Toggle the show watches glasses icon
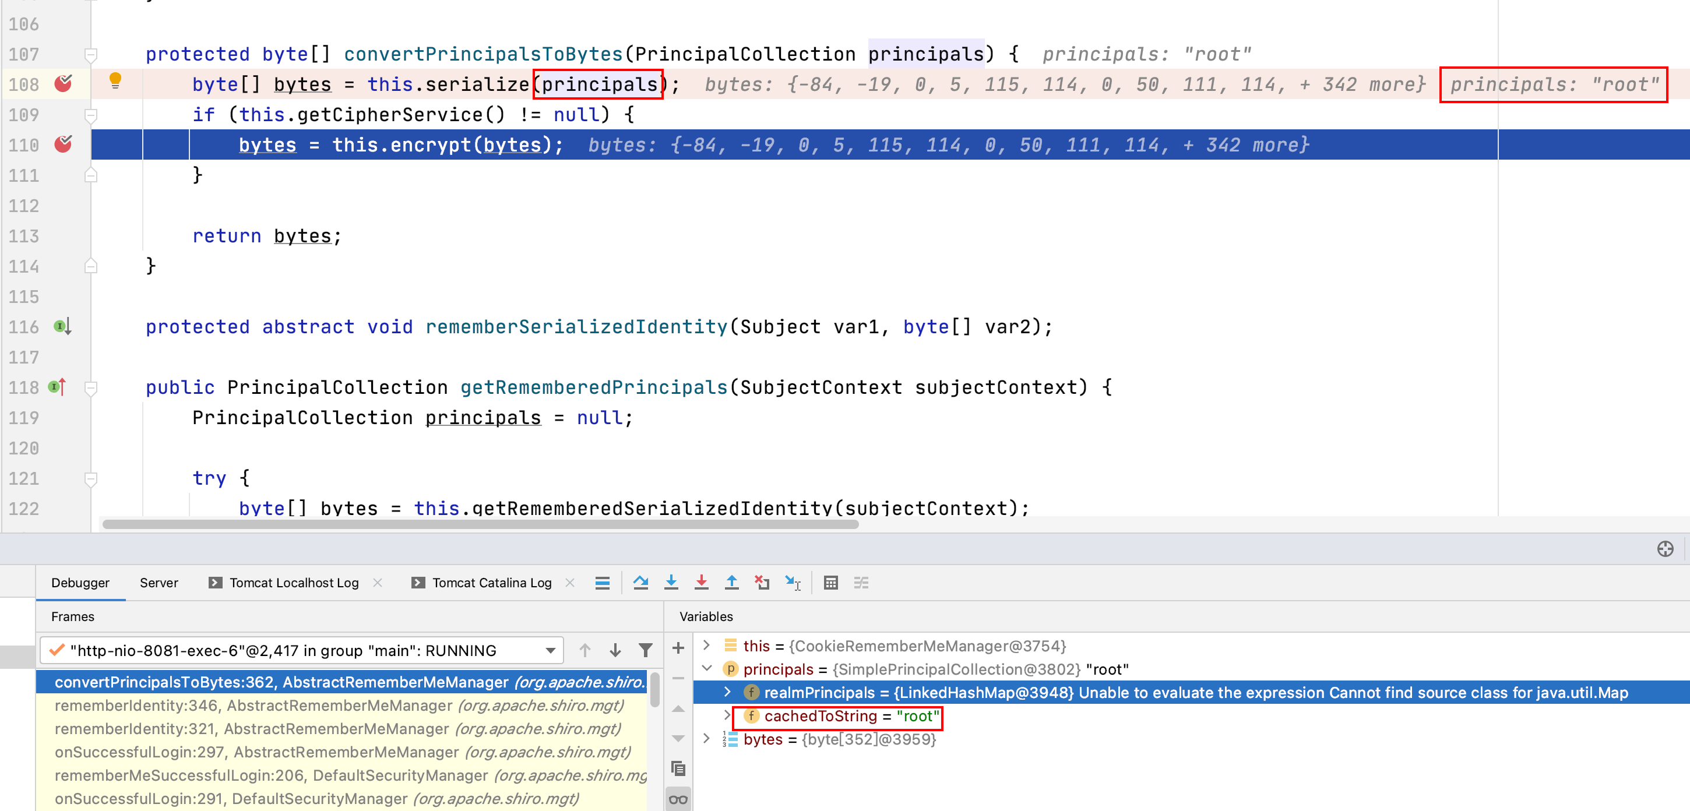This screenshot has height=811, width=1690. (x=678, y=799)
